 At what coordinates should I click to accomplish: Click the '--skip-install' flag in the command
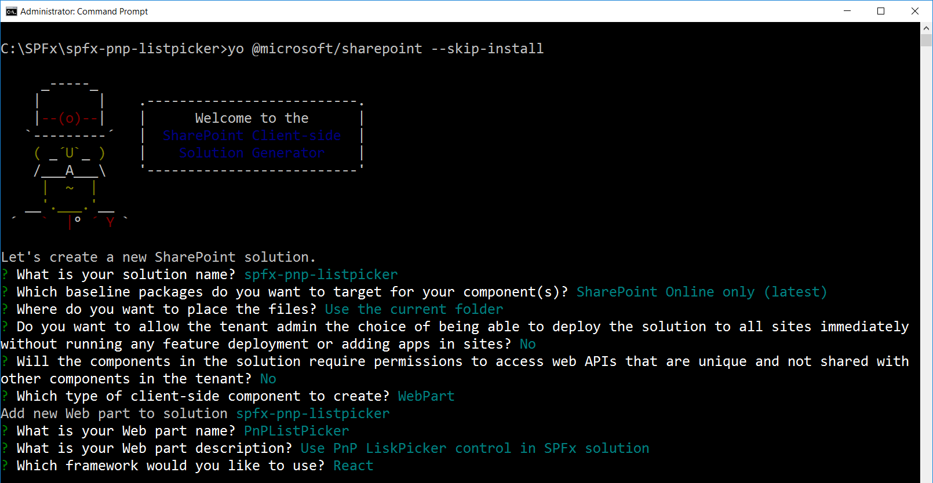pyautogui.click(x=487, y=49)
